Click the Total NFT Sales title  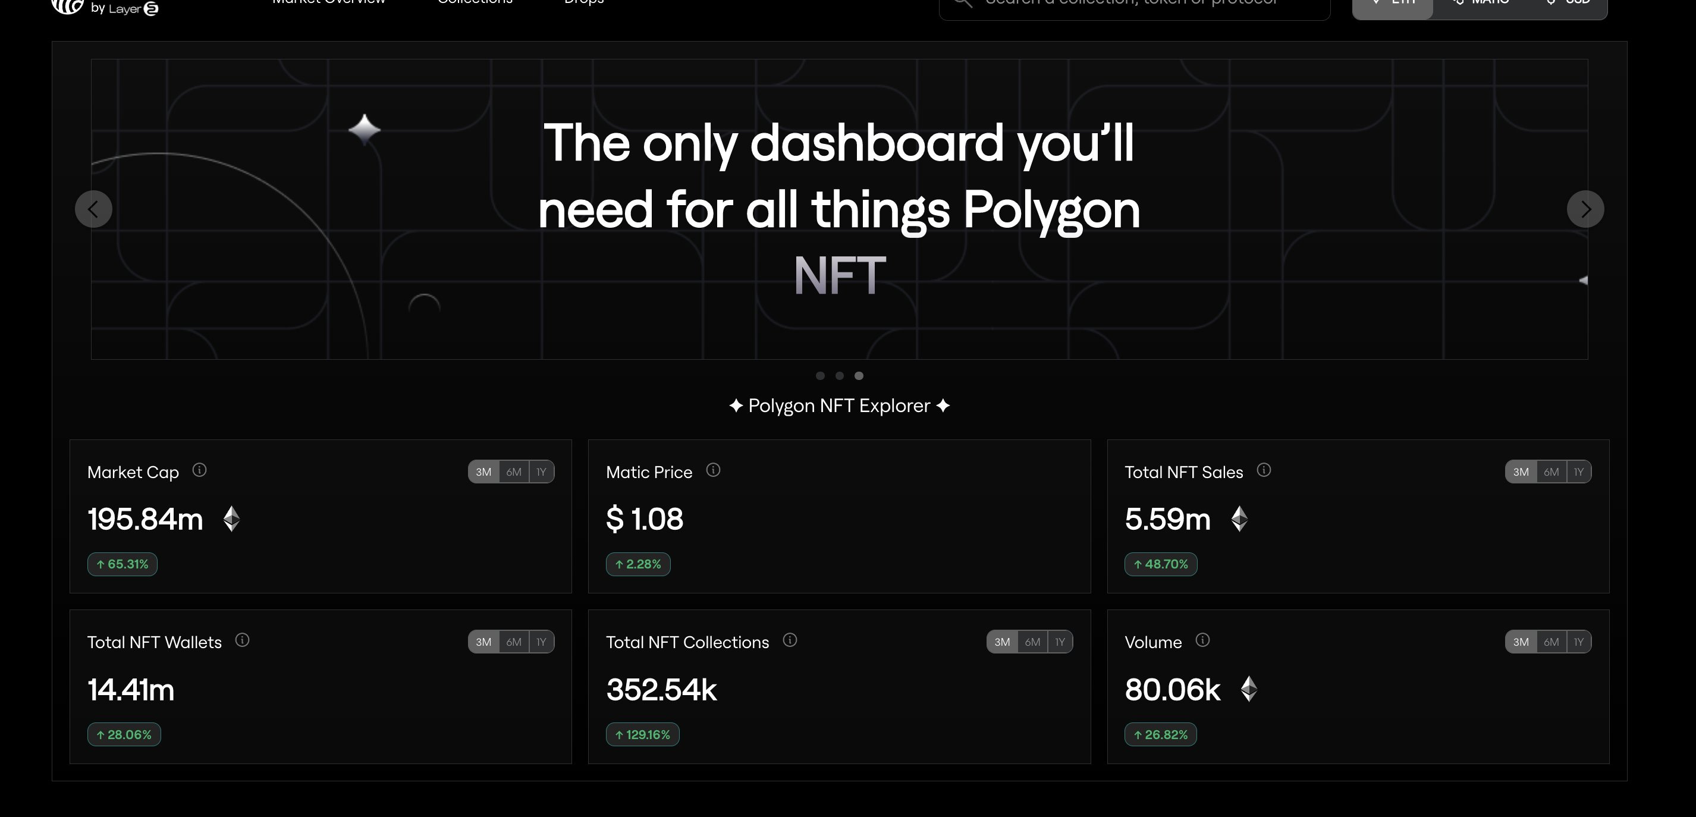click(x=1184, y=473)
